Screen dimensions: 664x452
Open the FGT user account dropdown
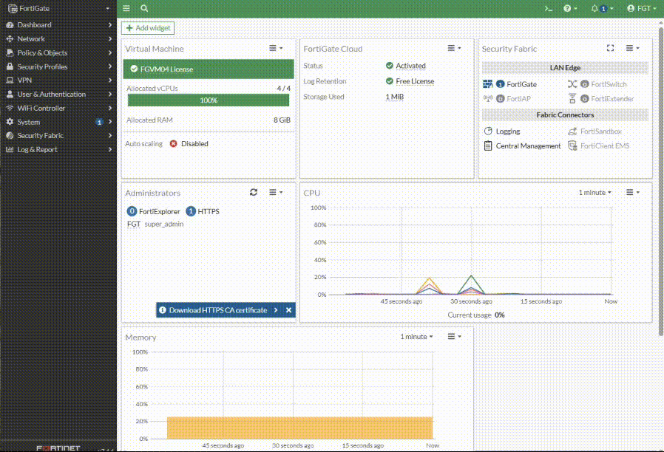click(x=640, y=8)
